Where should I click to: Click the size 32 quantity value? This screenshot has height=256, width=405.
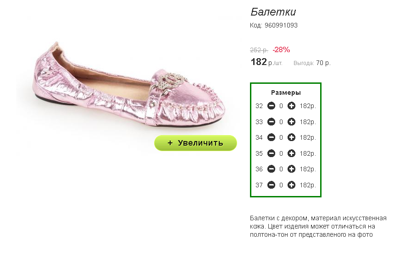click(x=281, y=106)
